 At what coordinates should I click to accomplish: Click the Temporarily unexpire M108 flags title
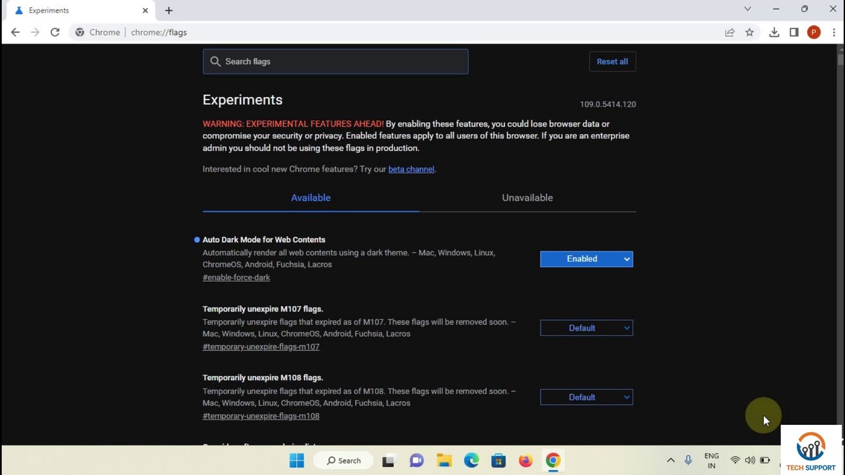263,378
